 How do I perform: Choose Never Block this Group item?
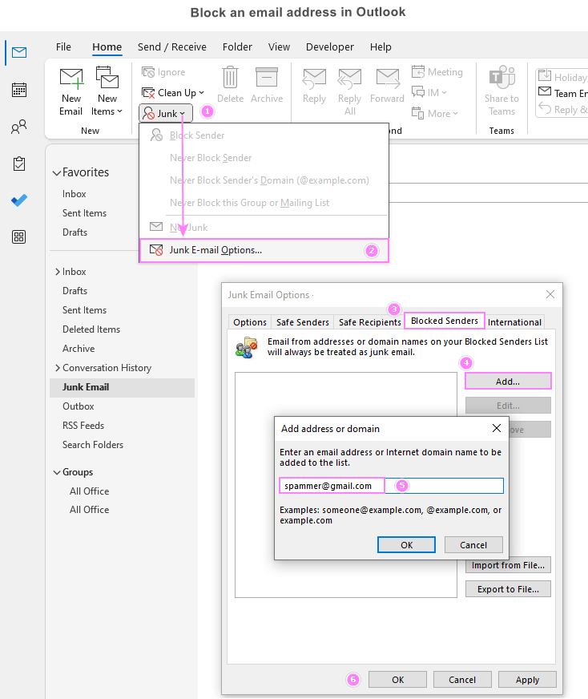tap(264, 203)
